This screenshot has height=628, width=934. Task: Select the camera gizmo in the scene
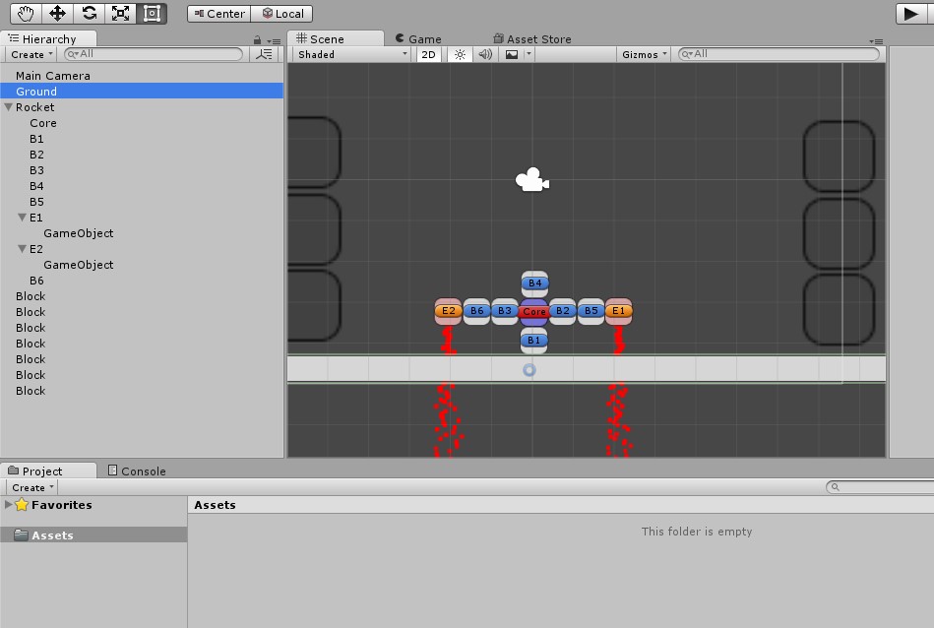pyautogui.click(x=531, y=179)
